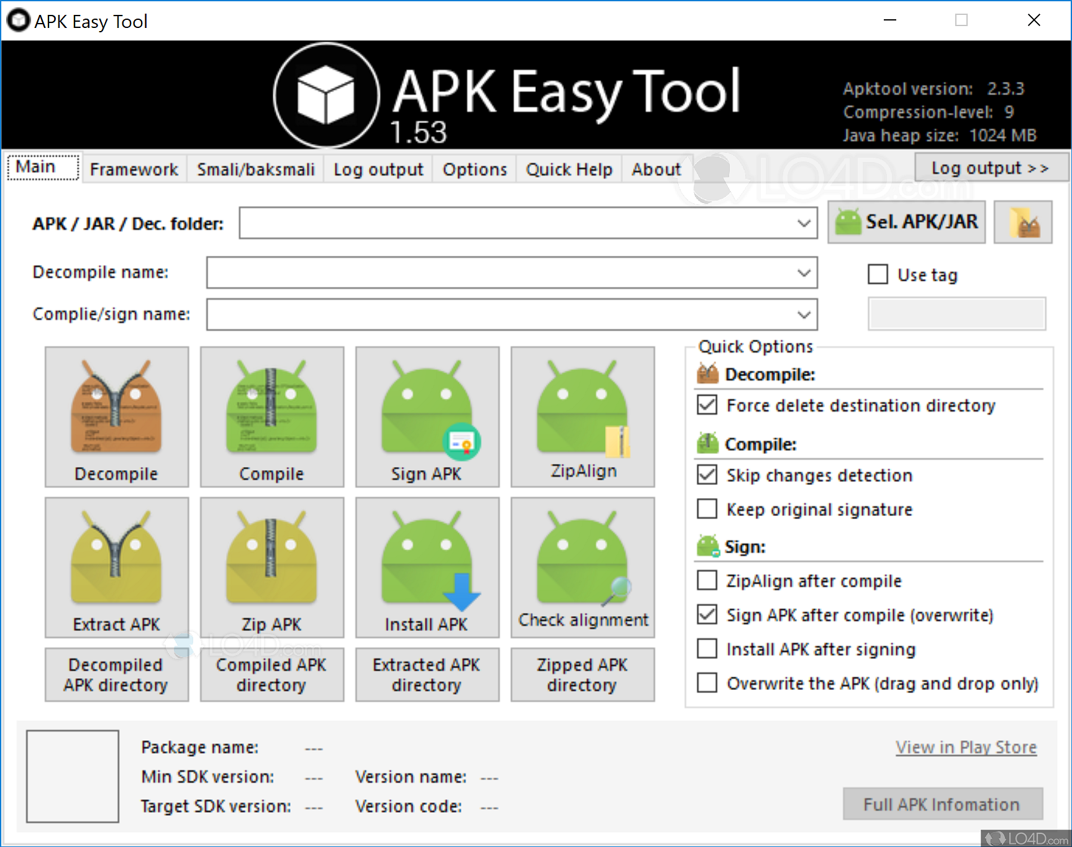Click the Version name label

tap(411, 777)
